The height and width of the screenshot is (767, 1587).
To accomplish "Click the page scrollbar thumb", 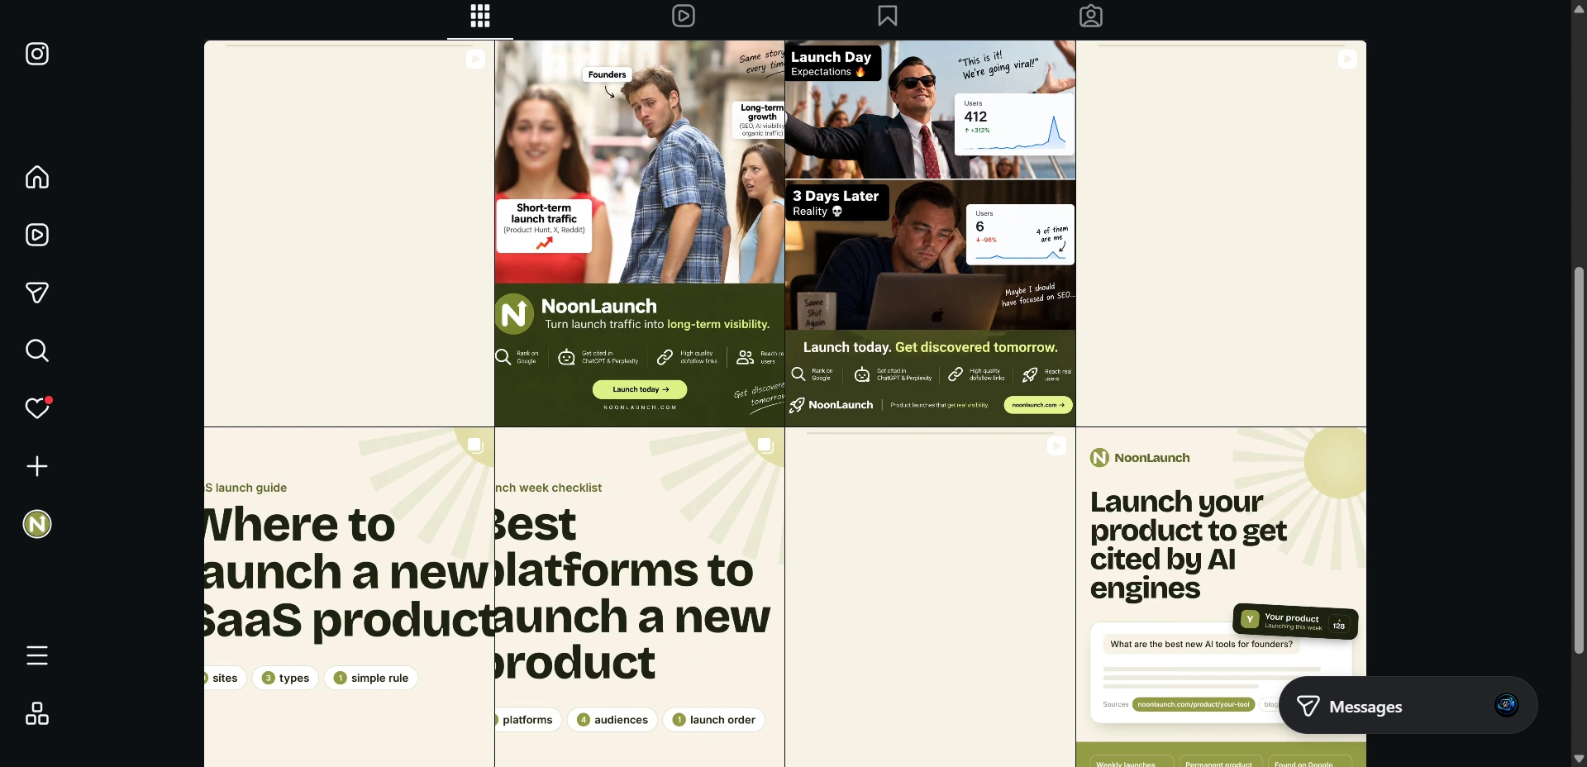I will coord(1579,460).
